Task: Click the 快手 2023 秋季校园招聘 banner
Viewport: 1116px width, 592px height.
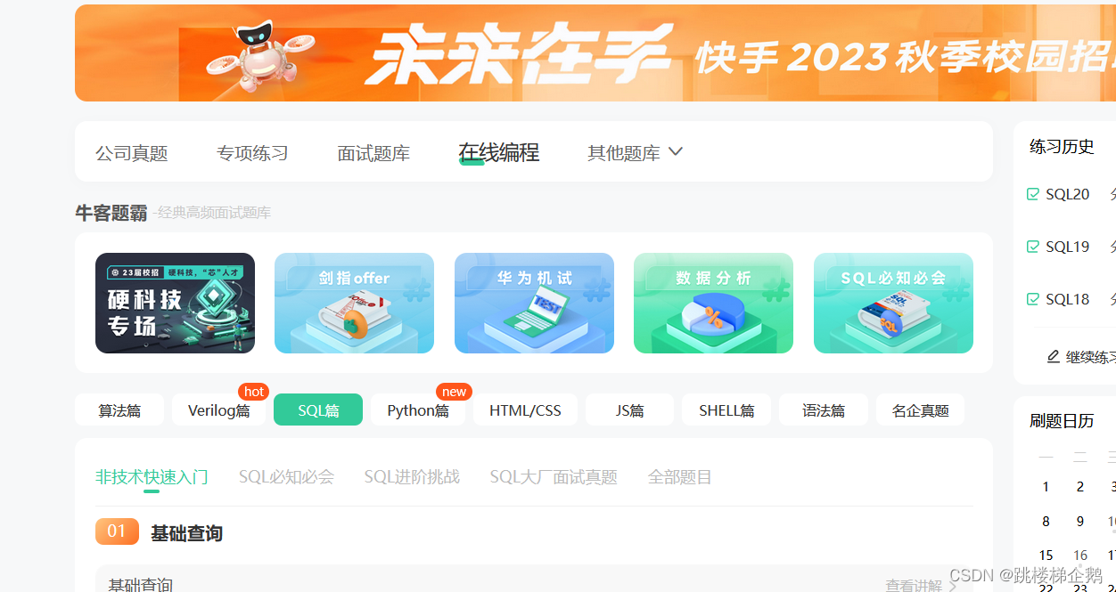Action: coord(595,53)
